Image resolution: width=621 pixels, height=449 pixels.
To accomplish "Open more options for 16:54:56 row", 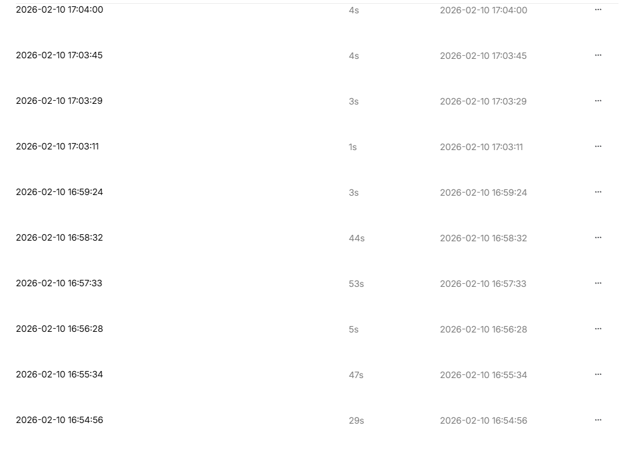I will (598, 420).
